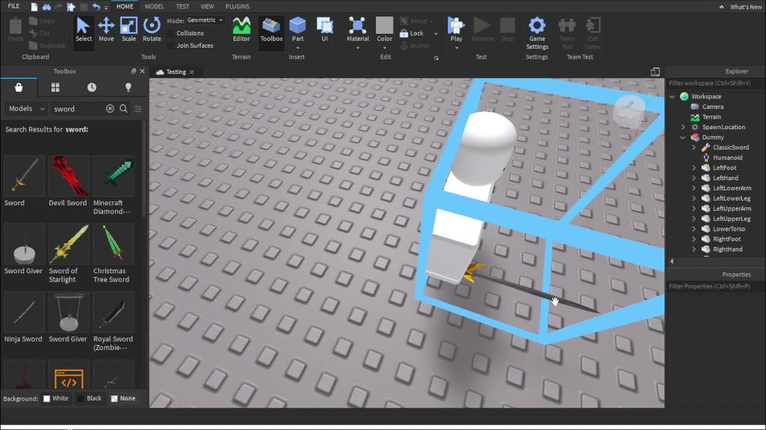Click the Lock tool

pos(412,33)
